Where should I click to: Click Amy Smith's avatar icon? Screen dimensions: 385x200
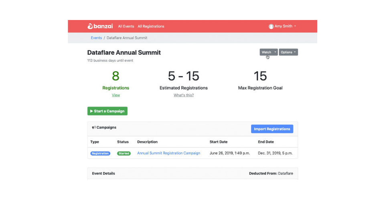click(271, 26)
